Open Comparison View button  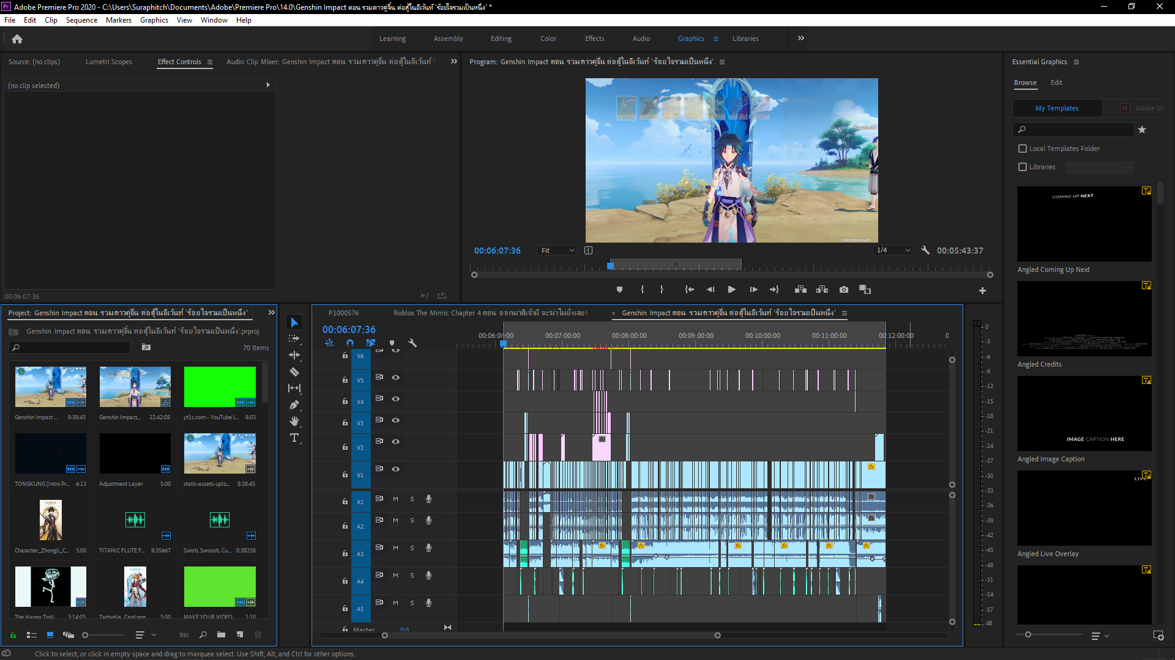point(865,290)
